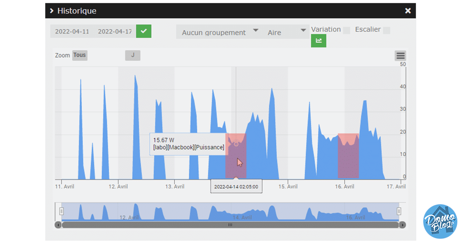The width and height of the screenshot is (462, 243).
Task: Click the navigator left range handle
Action: pos(61,211)
